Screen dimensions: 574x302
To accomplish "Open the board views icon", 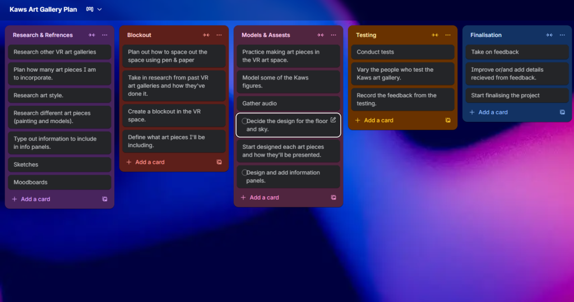I will 90,10.
